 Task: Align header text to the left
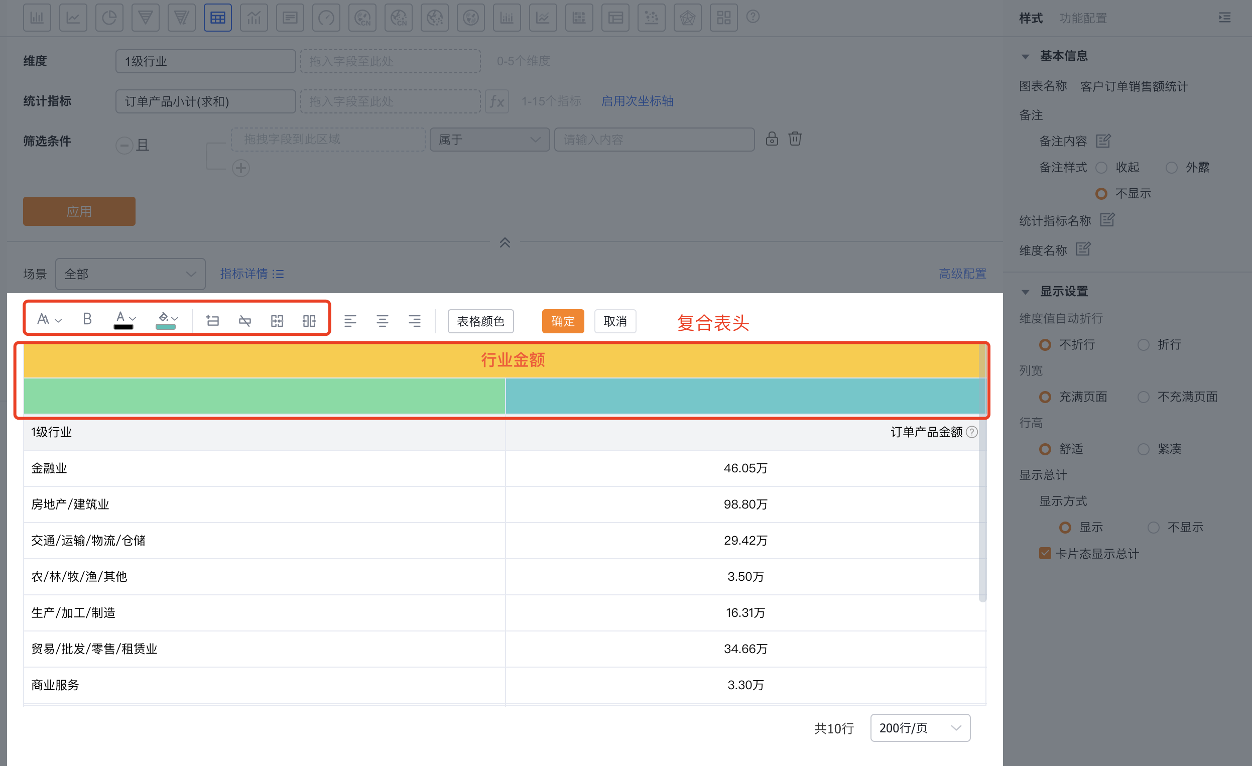coord(350,321)
